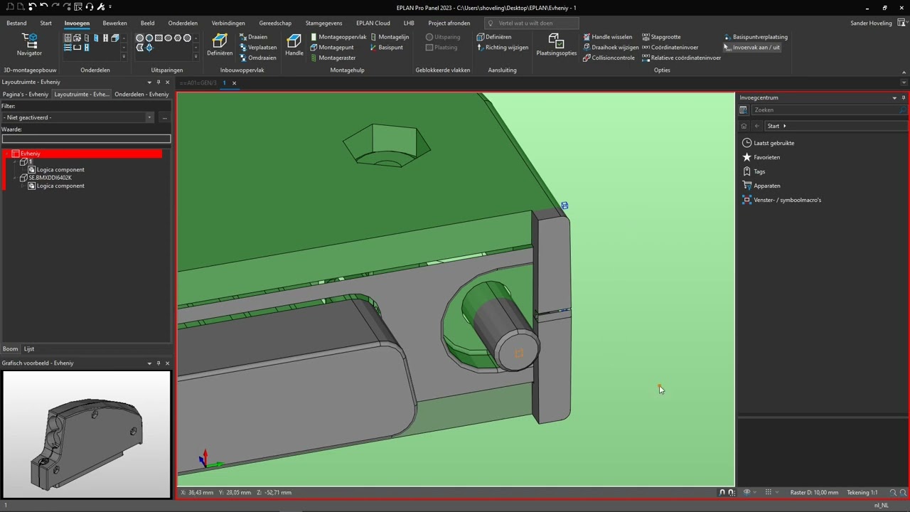Click the undo icon in the title bar
This screenshot has height=512, width=910.
[x=44, y=7]
